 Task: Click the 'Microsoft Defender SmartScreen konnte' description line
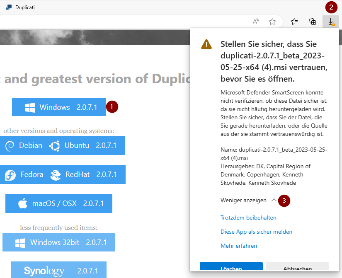click(272, 92)
